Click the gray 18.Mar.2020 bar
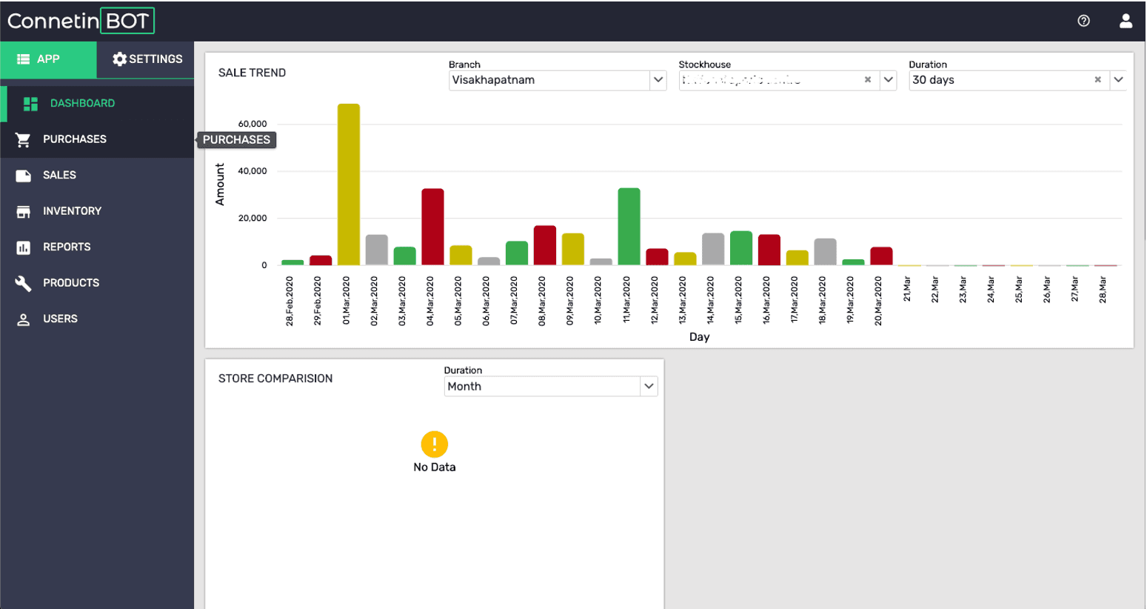This screenshot has width=1147, height=609. [825, 252]
